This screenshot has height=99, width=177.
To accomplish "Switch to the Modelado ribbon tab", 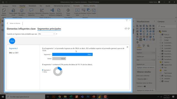I will click(32, 6).
